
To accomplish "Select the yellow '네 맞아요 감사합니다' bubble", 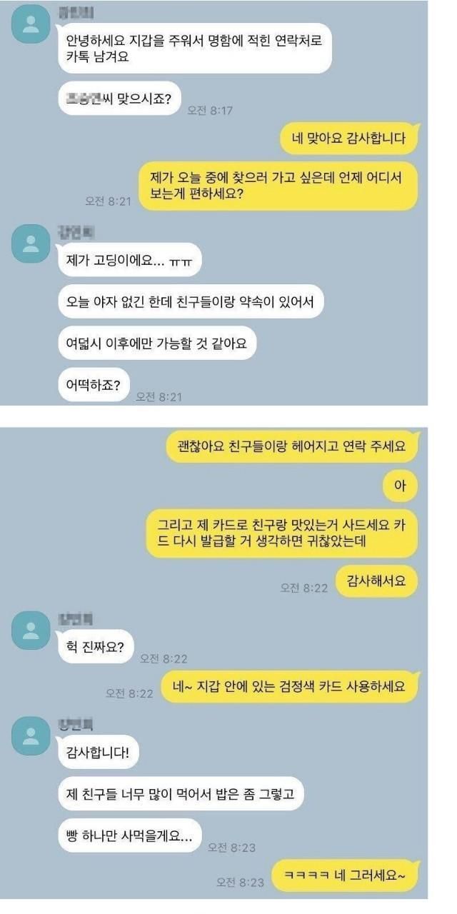I will pos(348,139).
